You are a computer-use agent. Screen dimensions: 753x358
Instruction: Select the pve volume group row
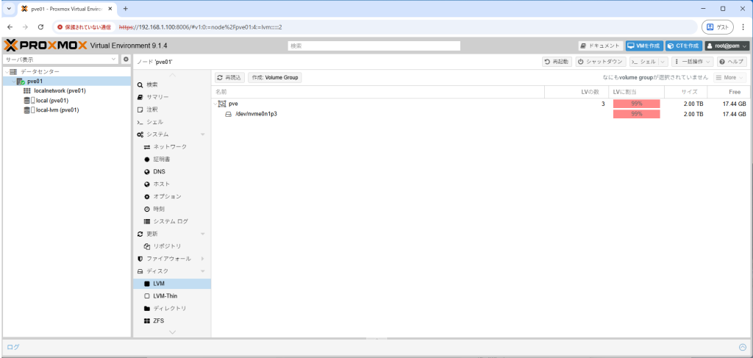(481, 104)
